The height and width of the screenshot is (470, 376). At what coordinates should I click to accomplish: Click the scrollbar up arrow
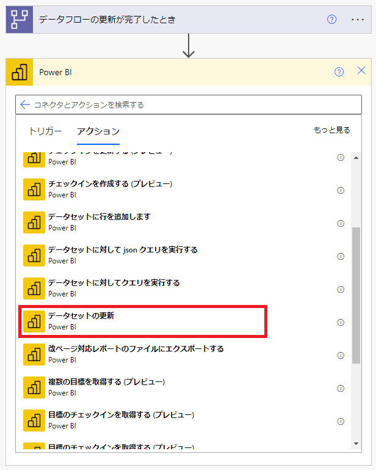[356, 158]
